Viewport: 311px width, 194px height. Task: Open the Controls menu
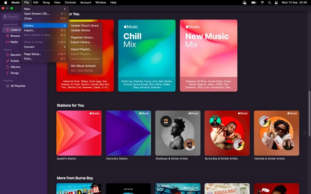coord(70,3)
